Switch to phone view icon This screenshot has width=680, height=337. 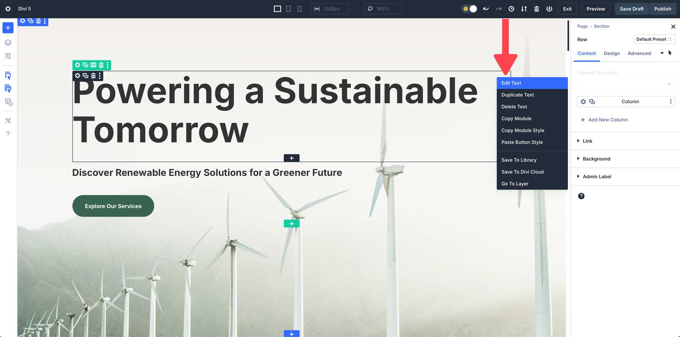point(300,9)
